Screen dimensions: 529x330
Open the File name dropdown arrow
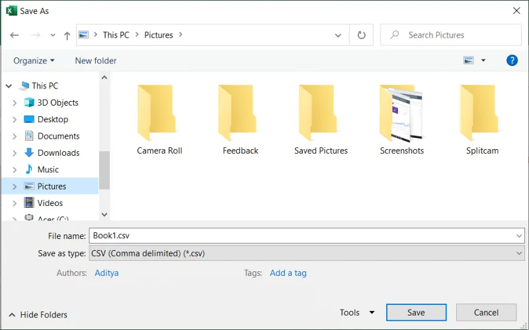[519, 236]
